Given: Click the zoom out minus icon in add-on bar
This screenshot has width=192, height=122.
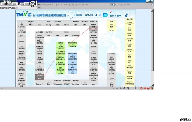Looking at the screenshot, I should point(113,88).
